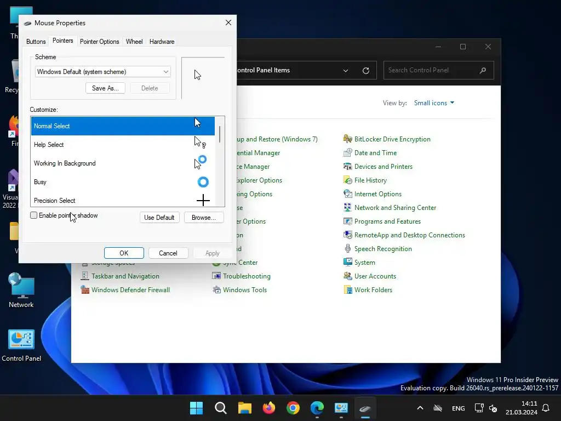Click the Save As... button
The width and height of the screenshot is (561, 421).
(105, 88)
